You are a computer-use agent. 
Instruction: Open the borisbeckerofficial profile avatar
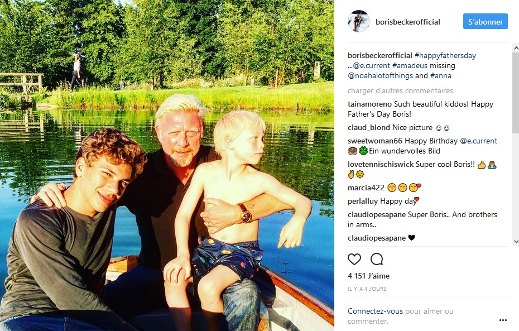point(358,22)
